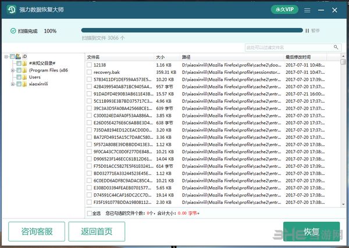The image size is (349, 248).
Task: Click the xiaoxinrili folder icon
Action: 24,84
